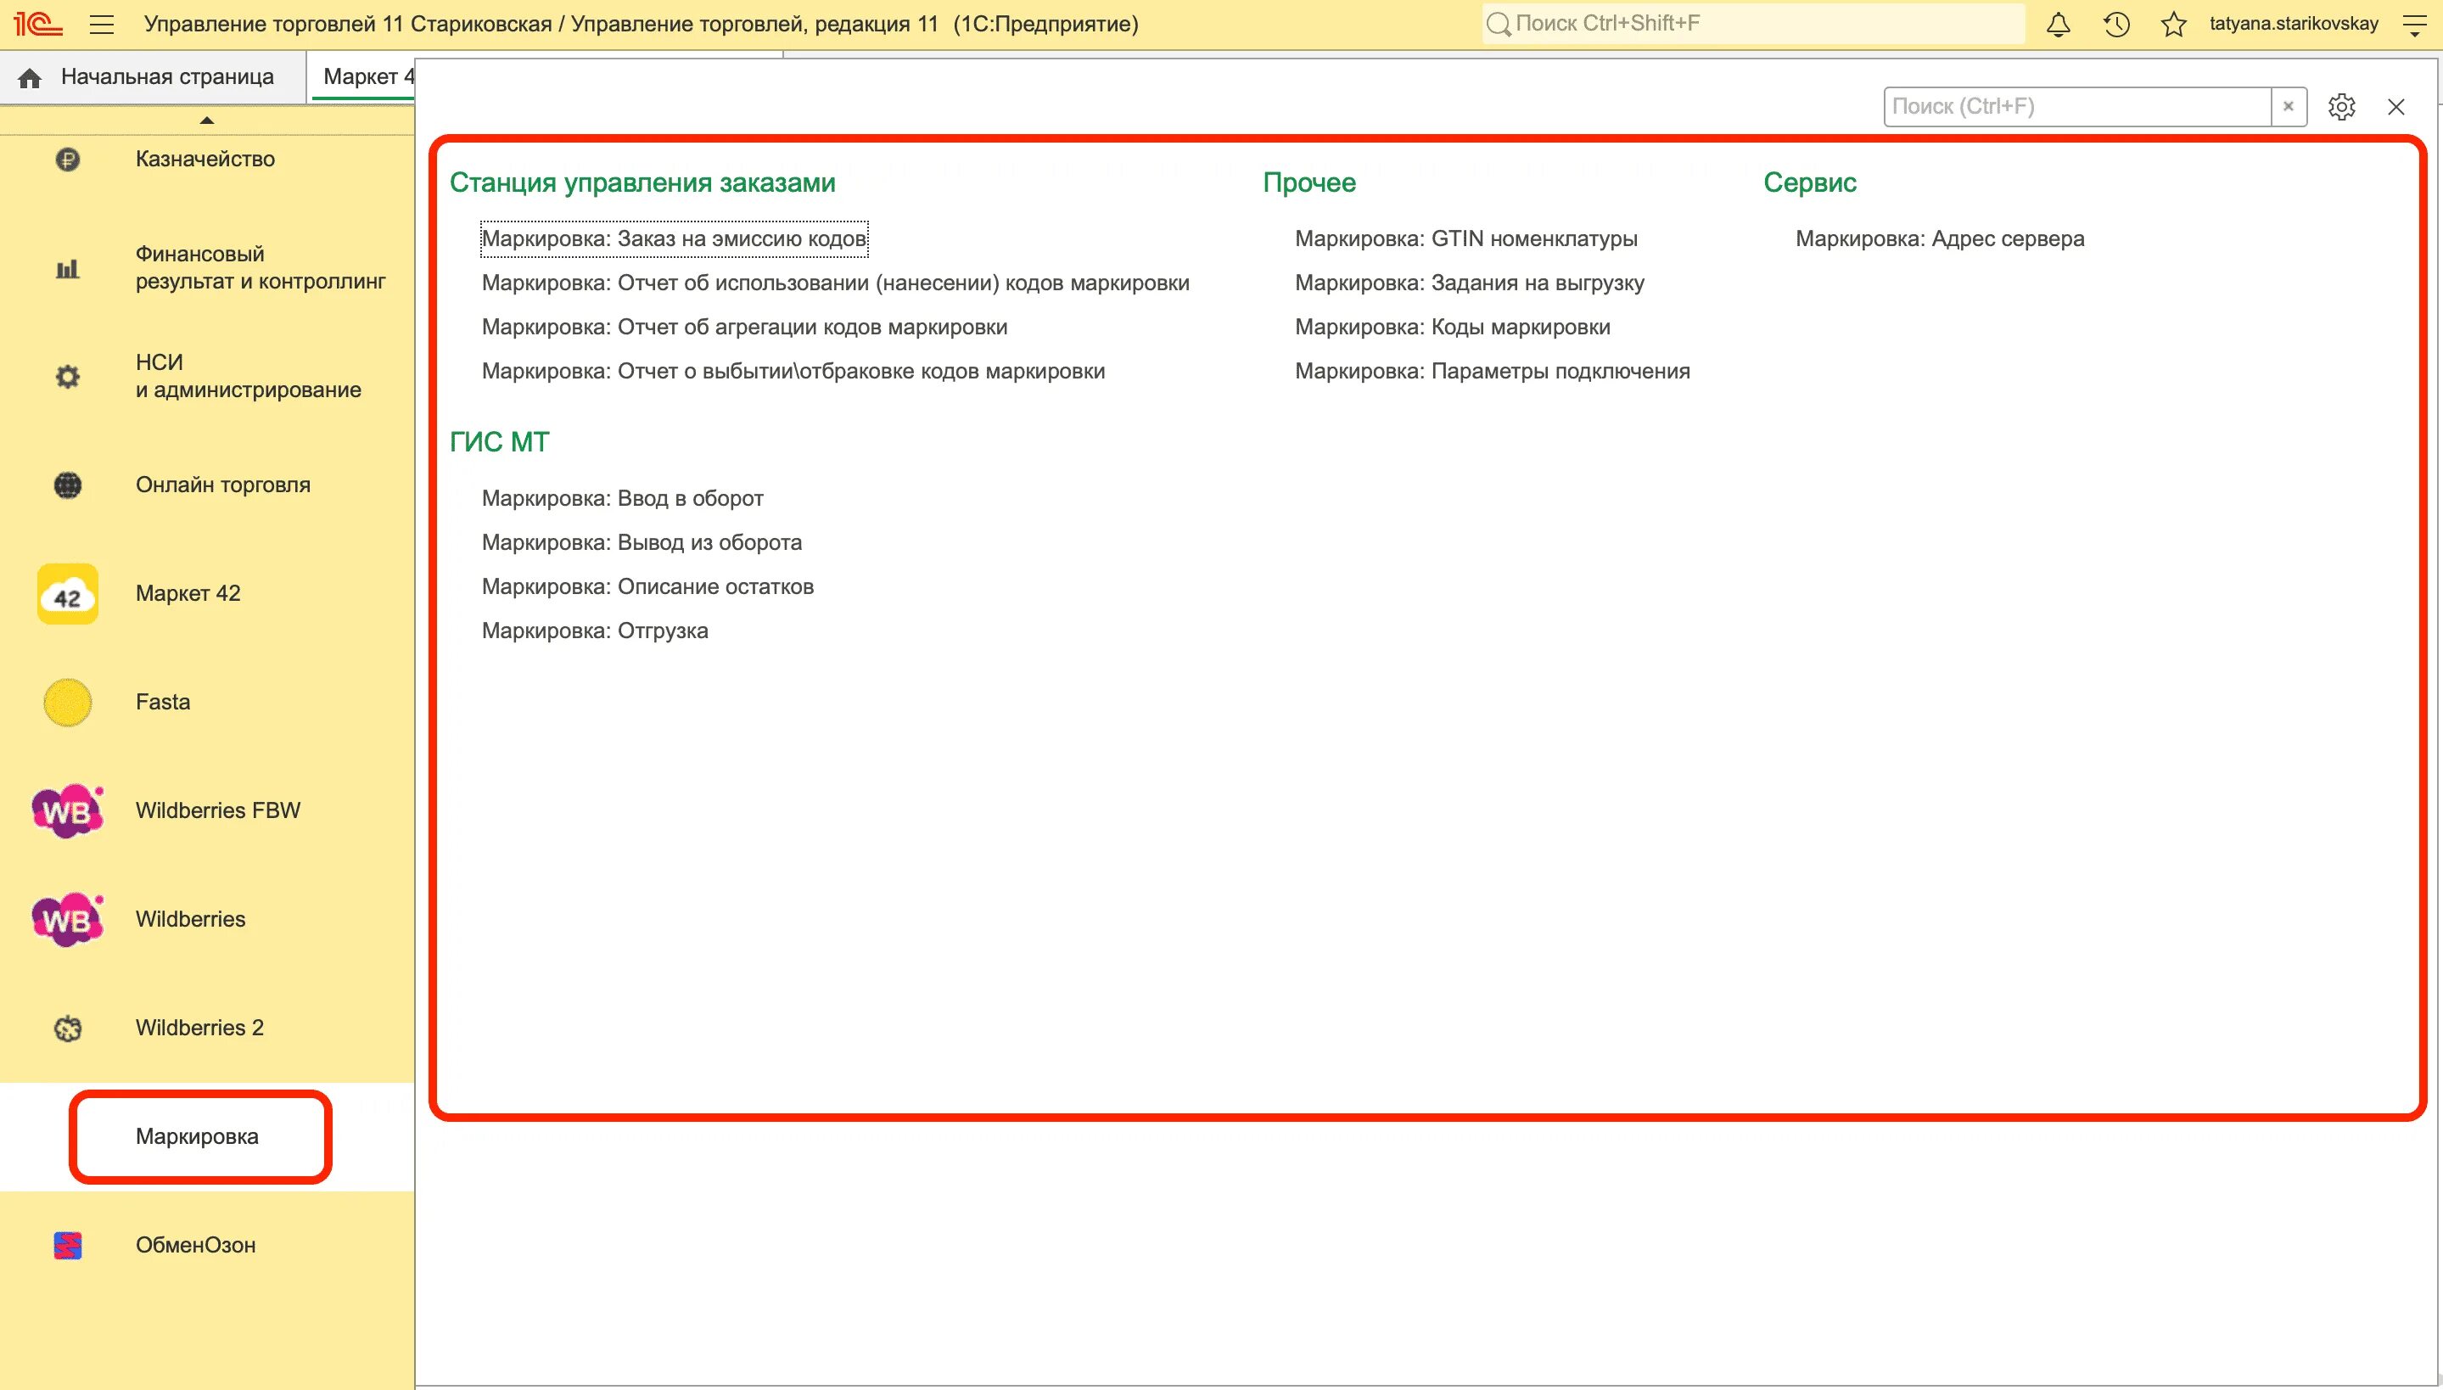Open ОбменОзон section
This screenshot has height=1390, width=2443.
pyautogui.click(x=196, y=1245)
